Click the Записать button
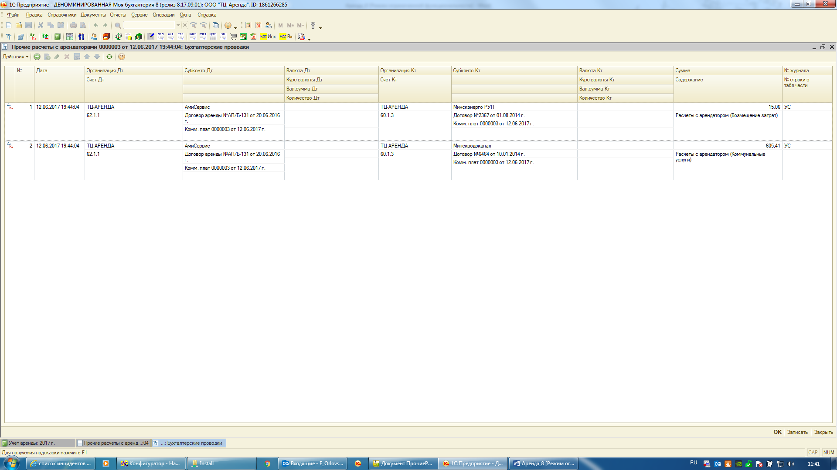 tap(797, 432)
